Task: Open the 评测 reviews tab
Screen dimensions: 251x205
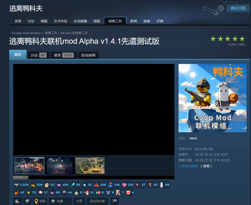Action: [x=160, y=21]
